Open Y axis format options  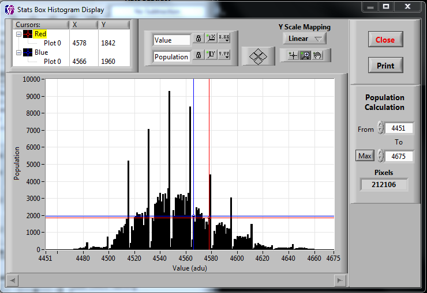click(x=224, y=55)
